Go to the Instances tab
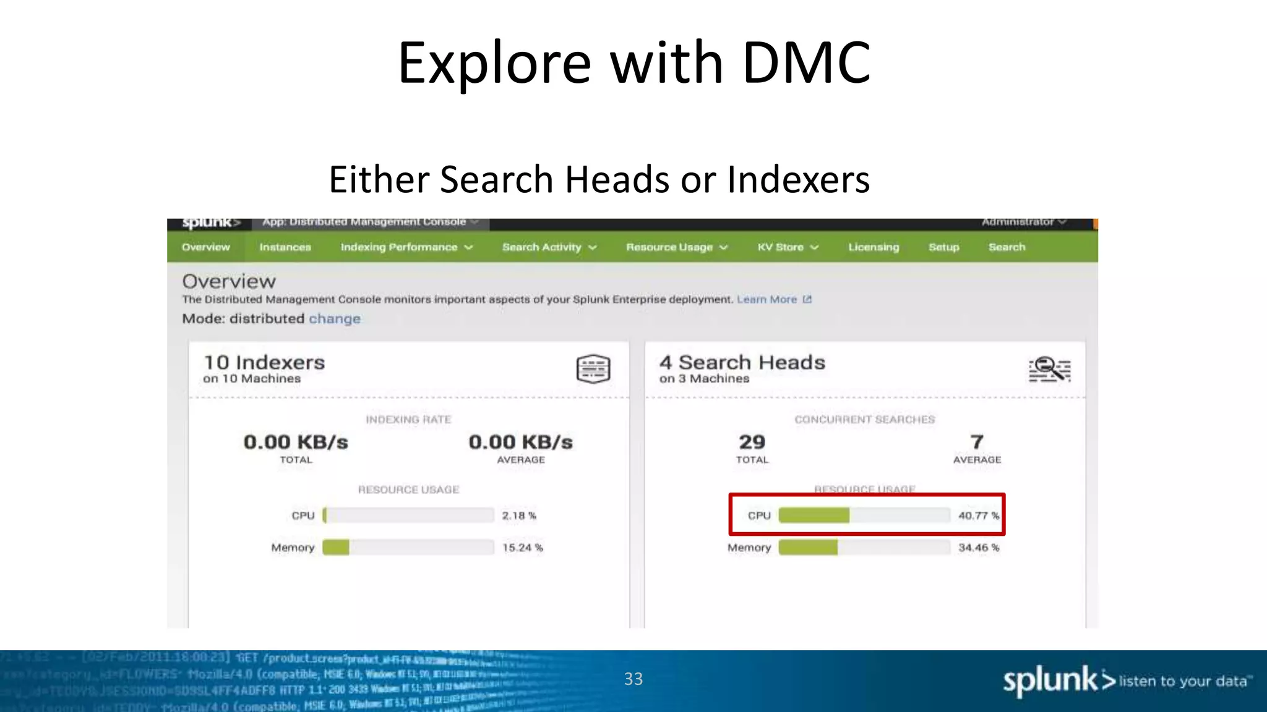The image size is (1267, 712). click(285, 247)
